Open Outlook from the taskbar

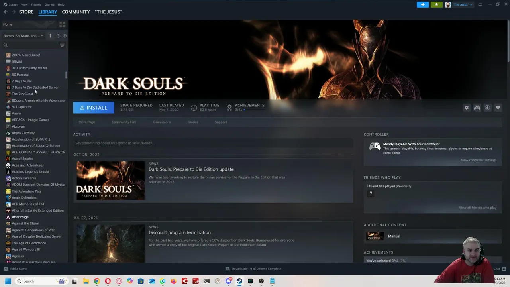tap(151, 281)
